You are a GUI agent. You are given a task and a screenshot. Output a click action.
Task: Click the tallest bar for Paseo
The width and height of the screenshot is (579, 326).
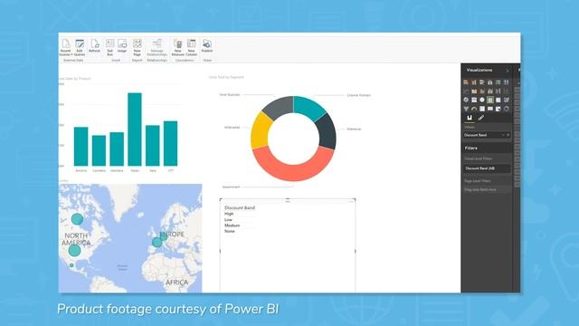pos(135,129)
